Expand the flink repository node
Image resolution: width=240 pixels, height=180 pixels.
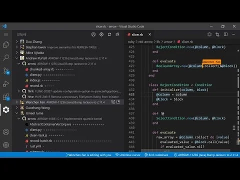[19, 91]
